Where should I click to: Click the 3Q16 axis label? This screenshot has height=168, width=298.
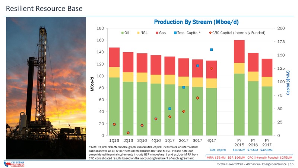pyautogui.click(x=142, y=140)
